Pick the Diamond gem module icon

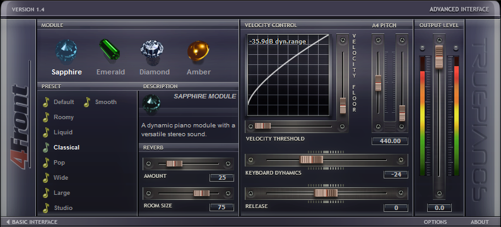[152, 52]
